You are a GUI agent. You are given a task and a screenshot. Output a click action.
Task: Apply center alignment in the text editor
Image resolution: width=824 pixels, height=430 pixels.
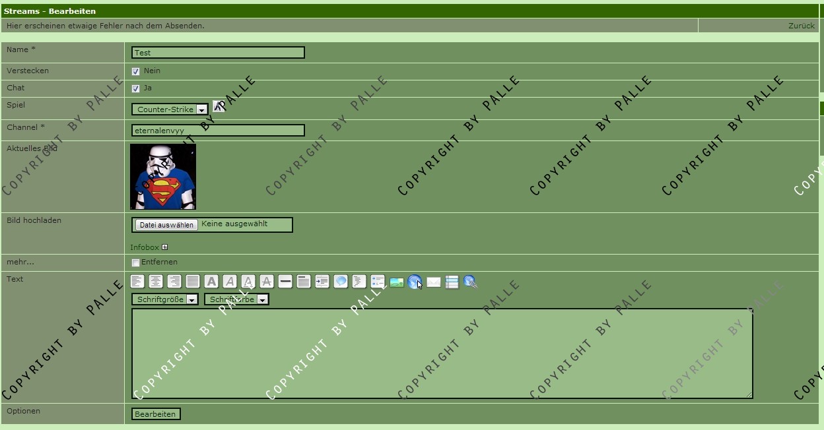156,282
